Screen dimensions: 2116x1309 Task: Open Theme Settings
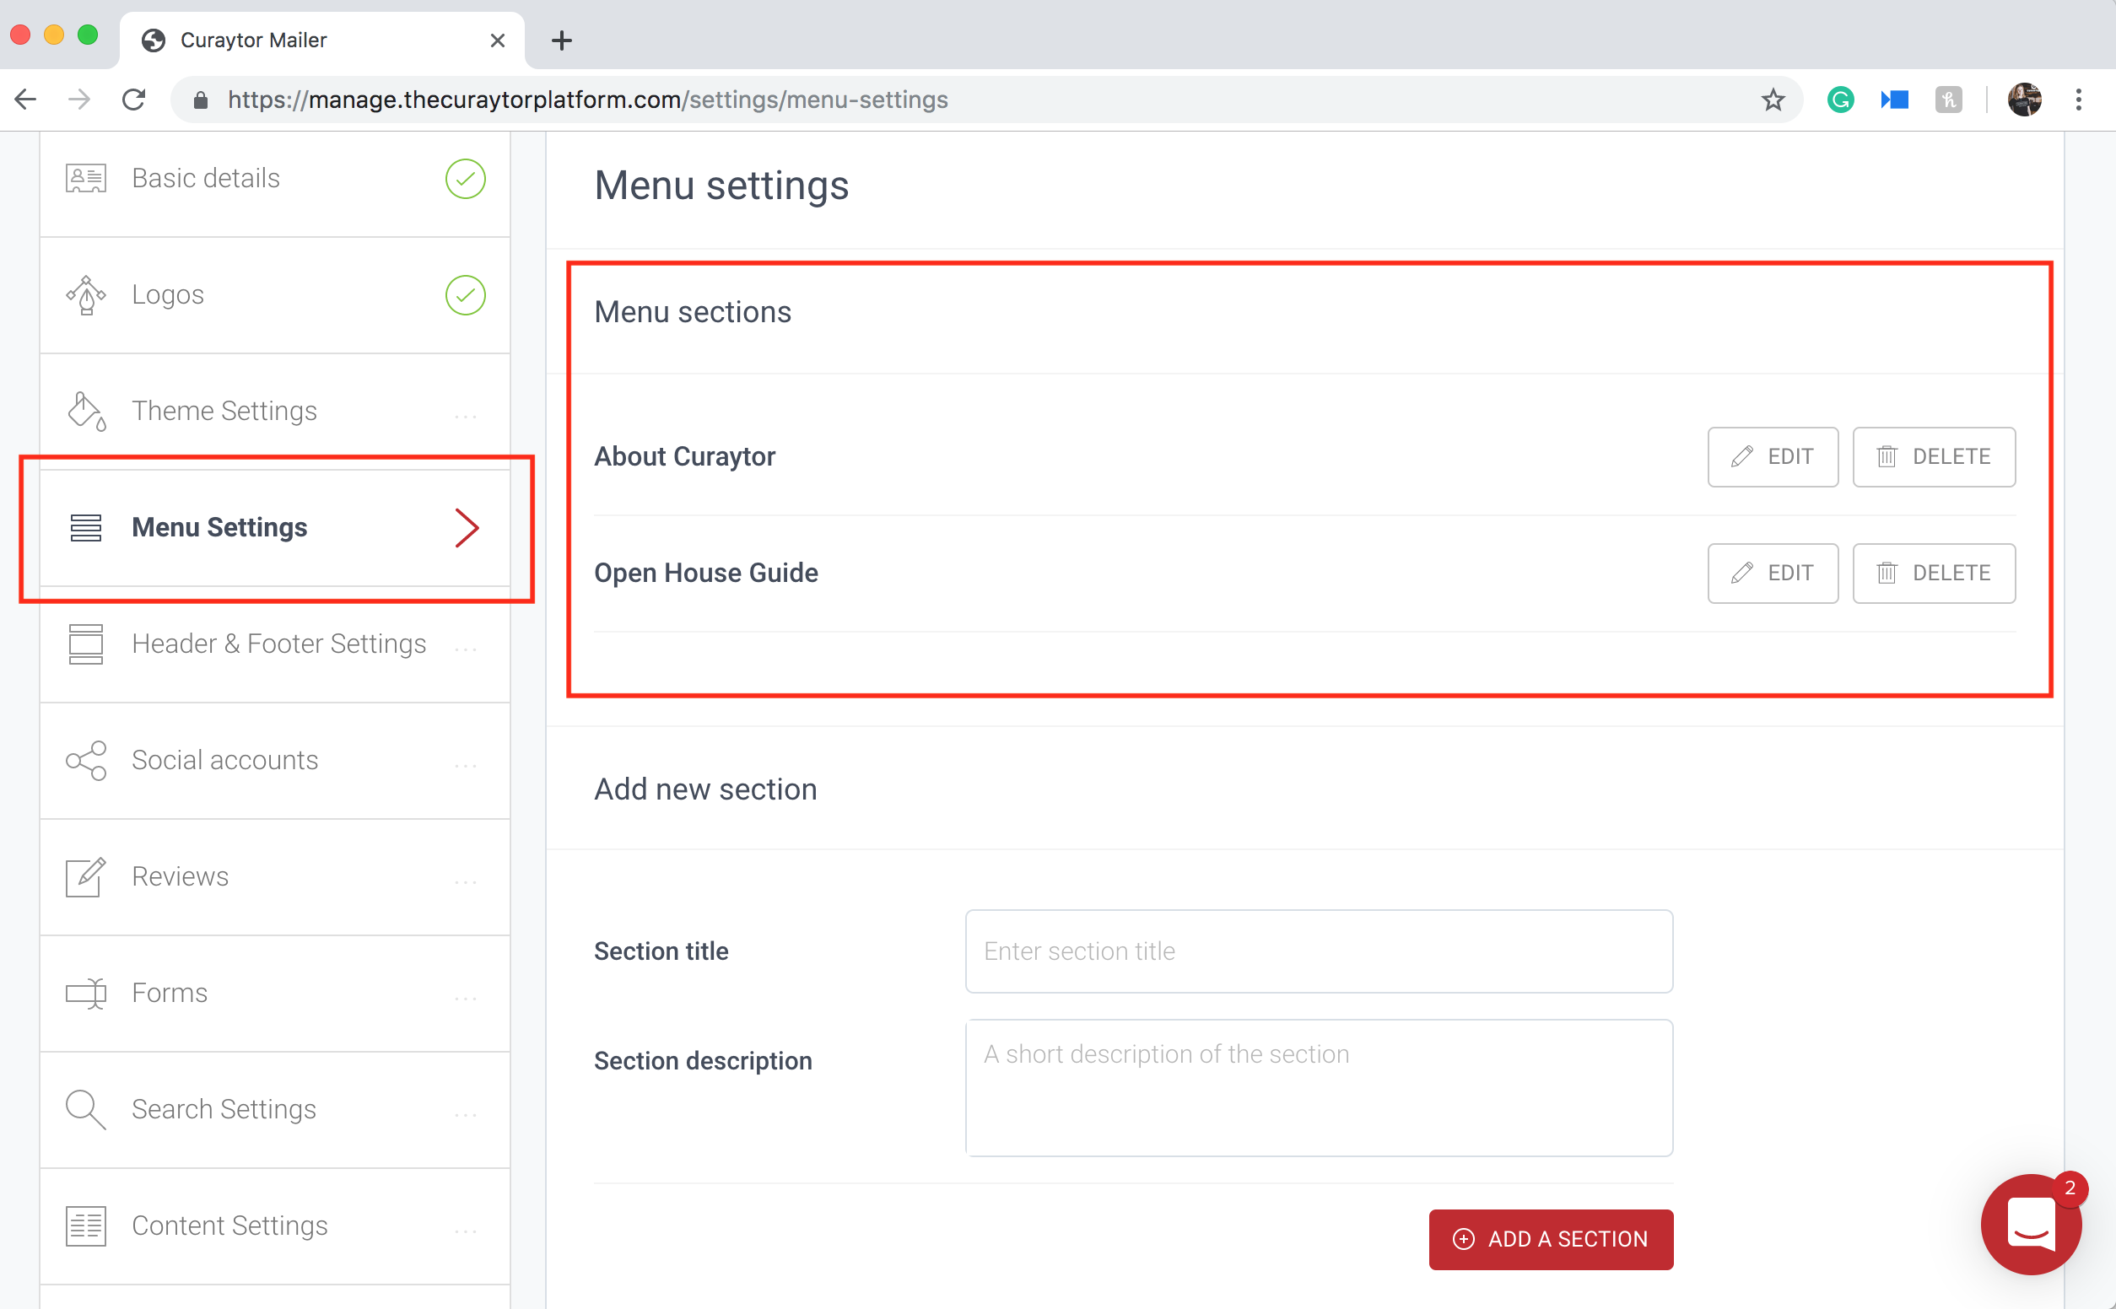pyautogui.click(x=275, y=412)
